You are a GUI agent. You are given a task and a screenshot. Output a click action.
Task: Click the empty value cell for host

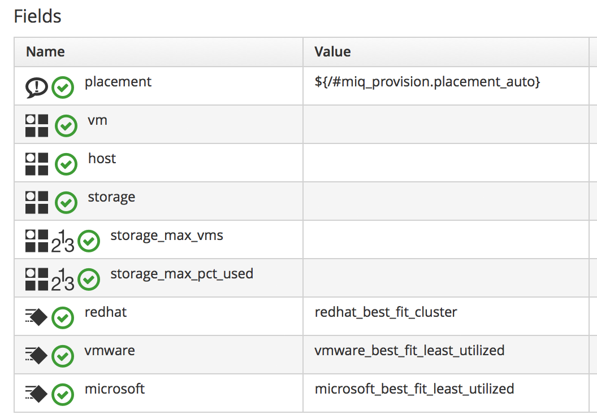pyautogui.click(x=445, y=163)
